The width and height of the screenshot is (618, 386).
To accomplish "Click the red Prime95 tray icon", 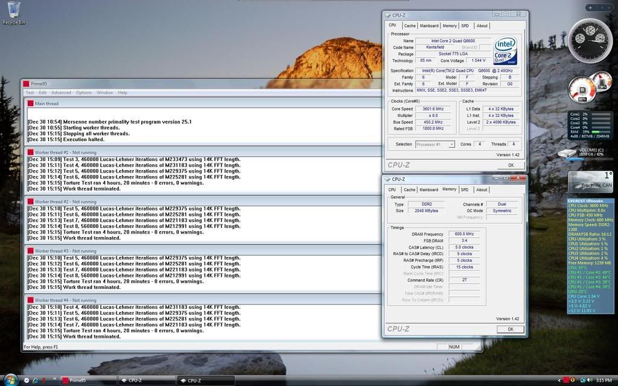I will [566, 380].
